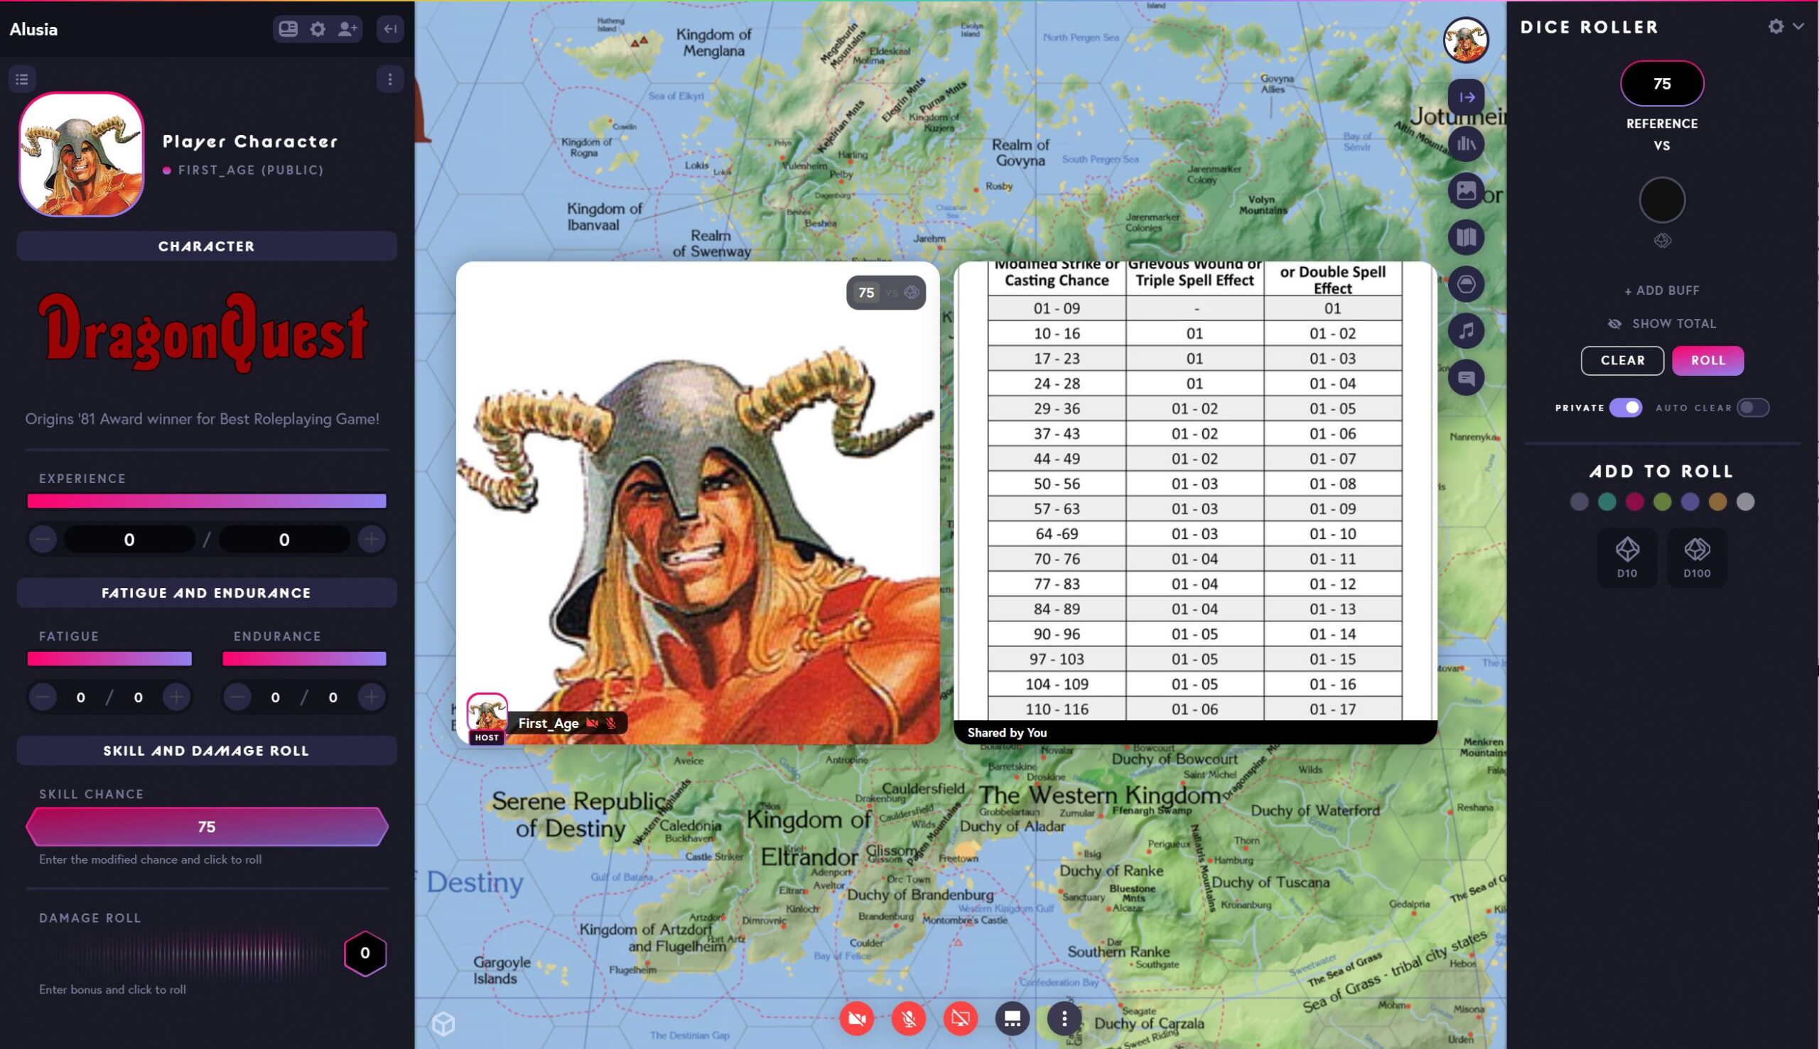This screenshot has width=1819, height=1049.
Task: Open the character sheet three-dot menu
Action: click(390, 80)
